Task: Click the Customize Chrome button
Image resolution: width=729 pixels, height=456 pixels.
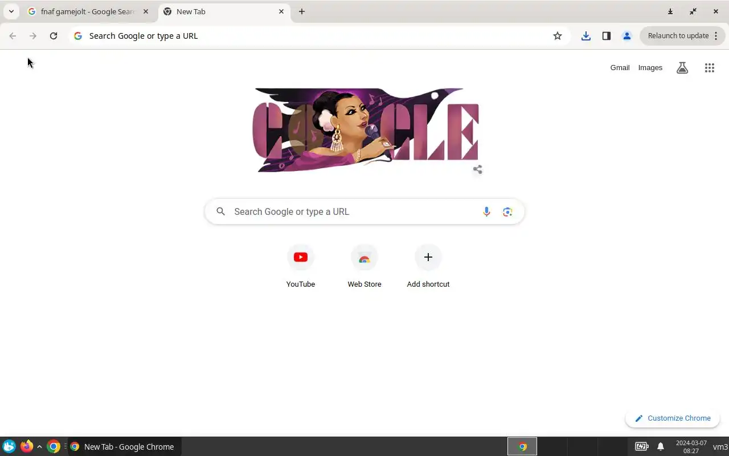Action: point(673,418)
